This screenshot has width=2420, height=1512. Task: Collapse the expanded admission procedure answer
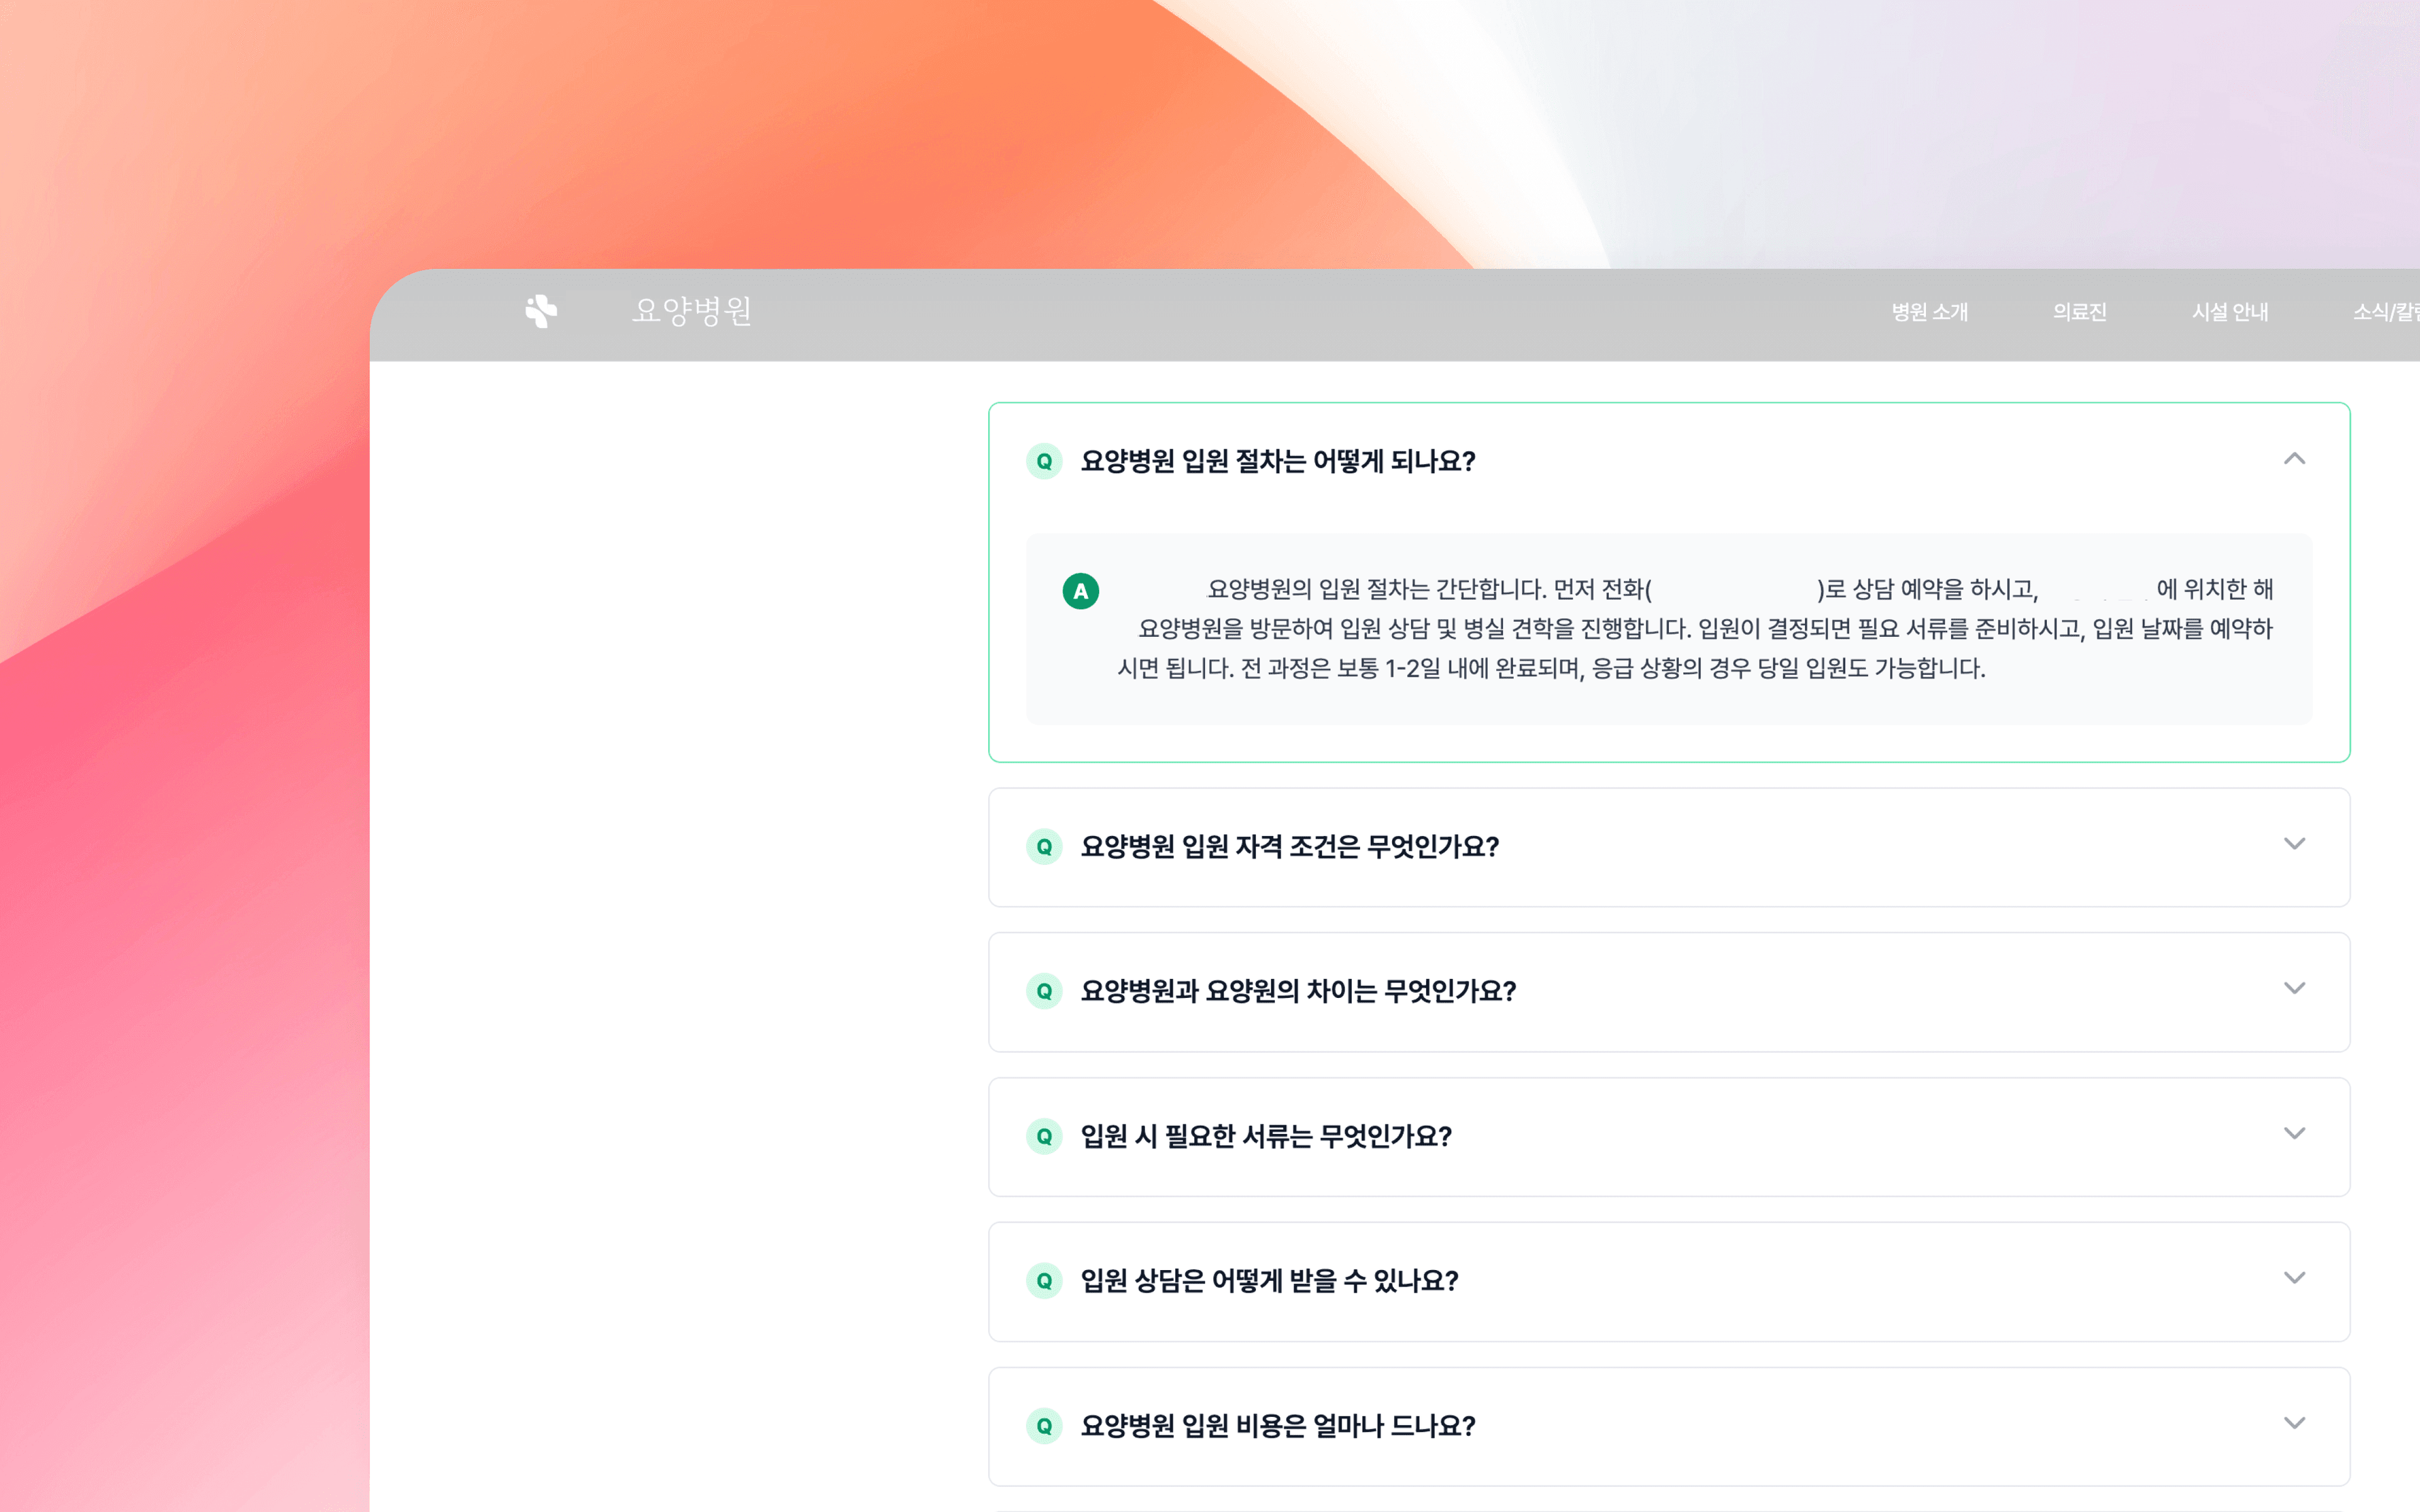[x=2296, y=459]
